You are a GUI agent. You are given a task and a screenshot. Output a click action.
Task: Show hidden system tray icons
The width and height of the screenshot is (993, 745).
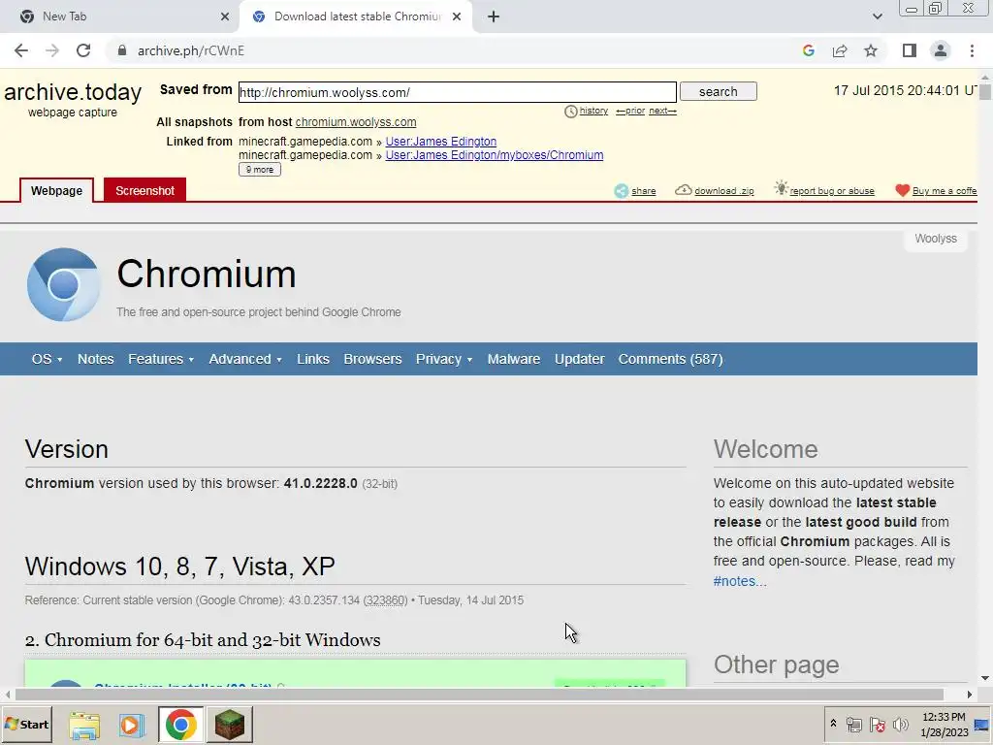(x=833, y=724)
